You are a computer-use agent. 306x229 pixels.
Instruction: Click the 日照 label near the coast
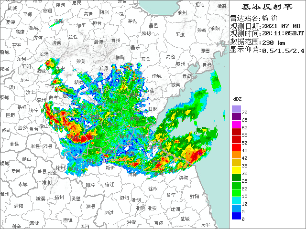(x=153, y=109)
